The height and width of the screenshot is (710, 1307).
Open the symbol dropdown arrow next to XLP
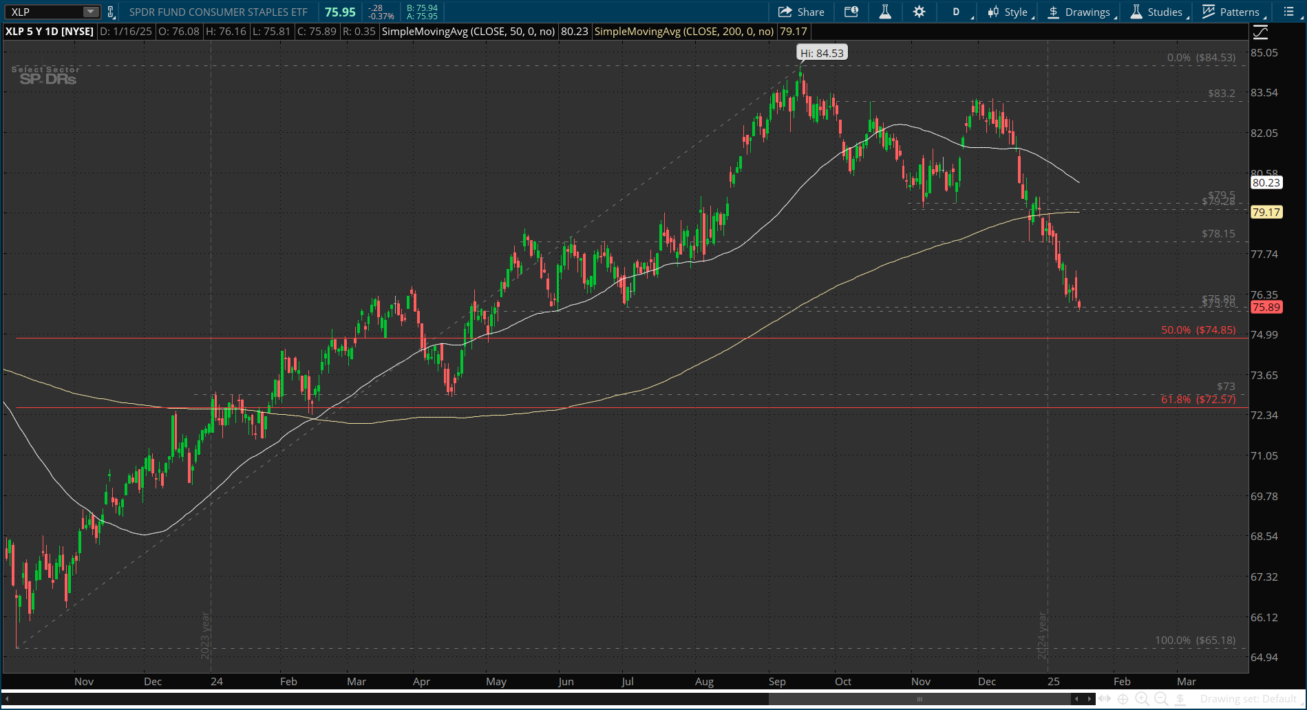(x=90, y=12)
